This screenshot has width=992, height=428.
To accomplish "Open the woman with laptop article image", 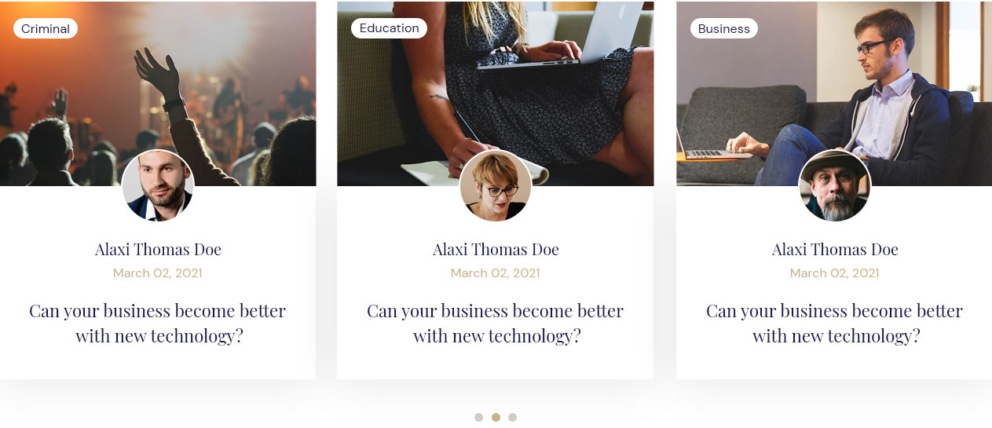I will point(496,93).
